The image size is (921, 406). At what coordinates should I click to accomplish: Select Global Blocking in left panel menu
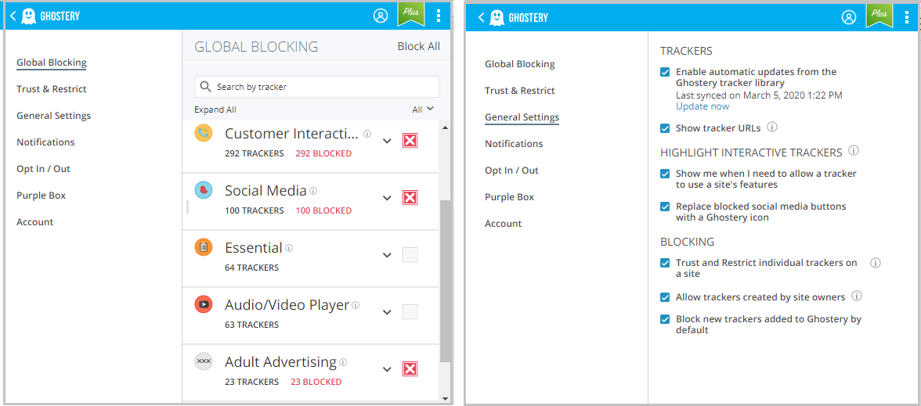tap(51, 63)
